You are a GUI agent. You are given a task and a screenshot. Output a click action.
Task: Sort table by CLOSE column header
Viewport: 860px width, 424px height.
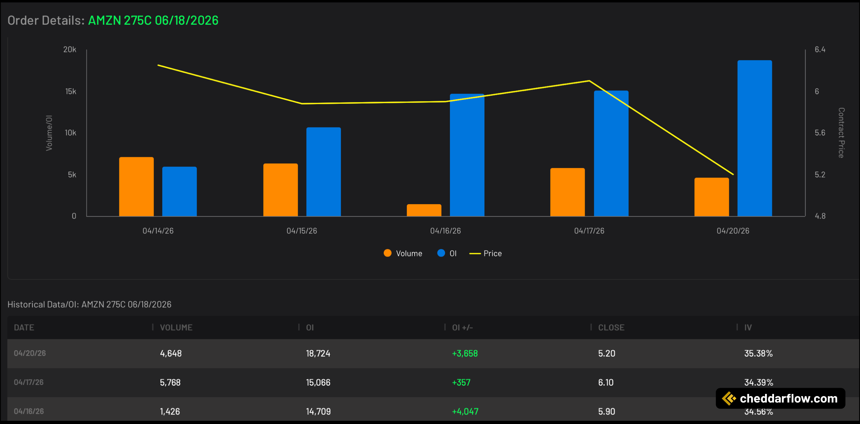click(611, 327)
